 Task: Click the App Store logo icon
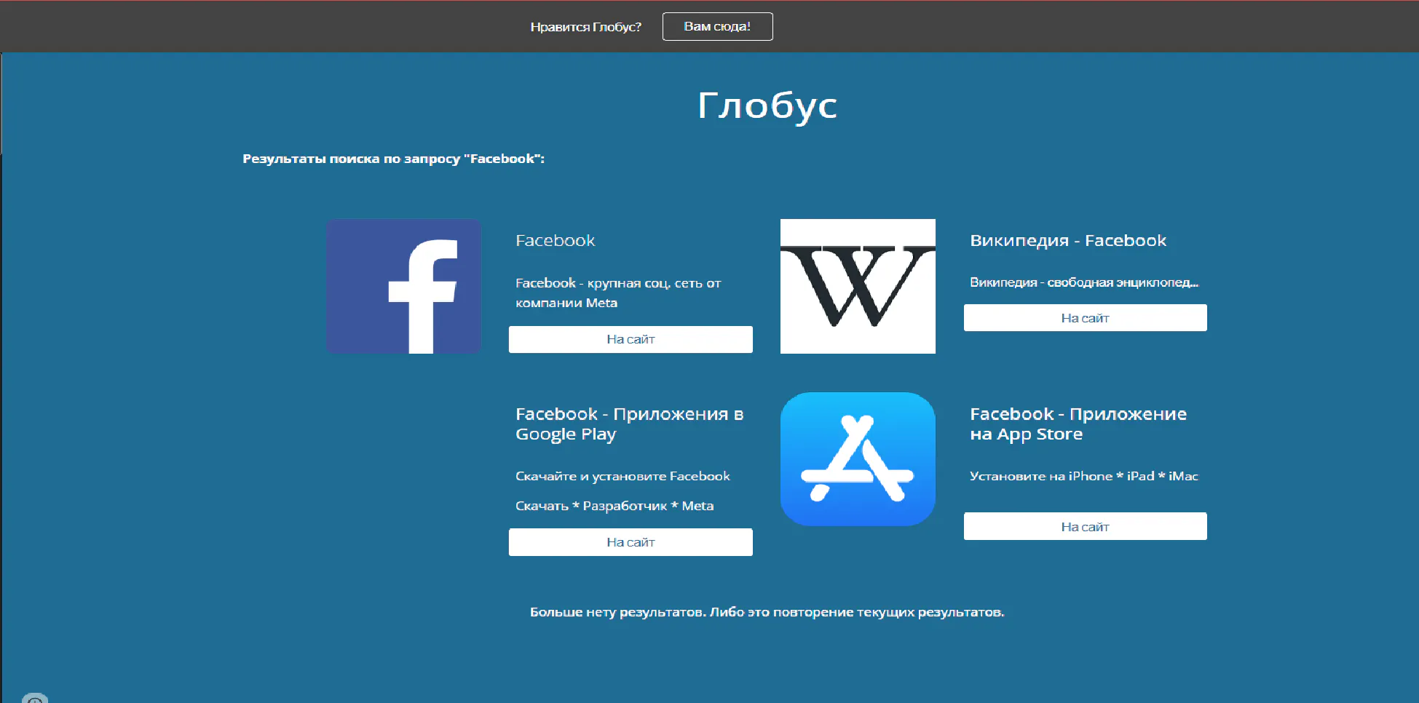point(858,459)
